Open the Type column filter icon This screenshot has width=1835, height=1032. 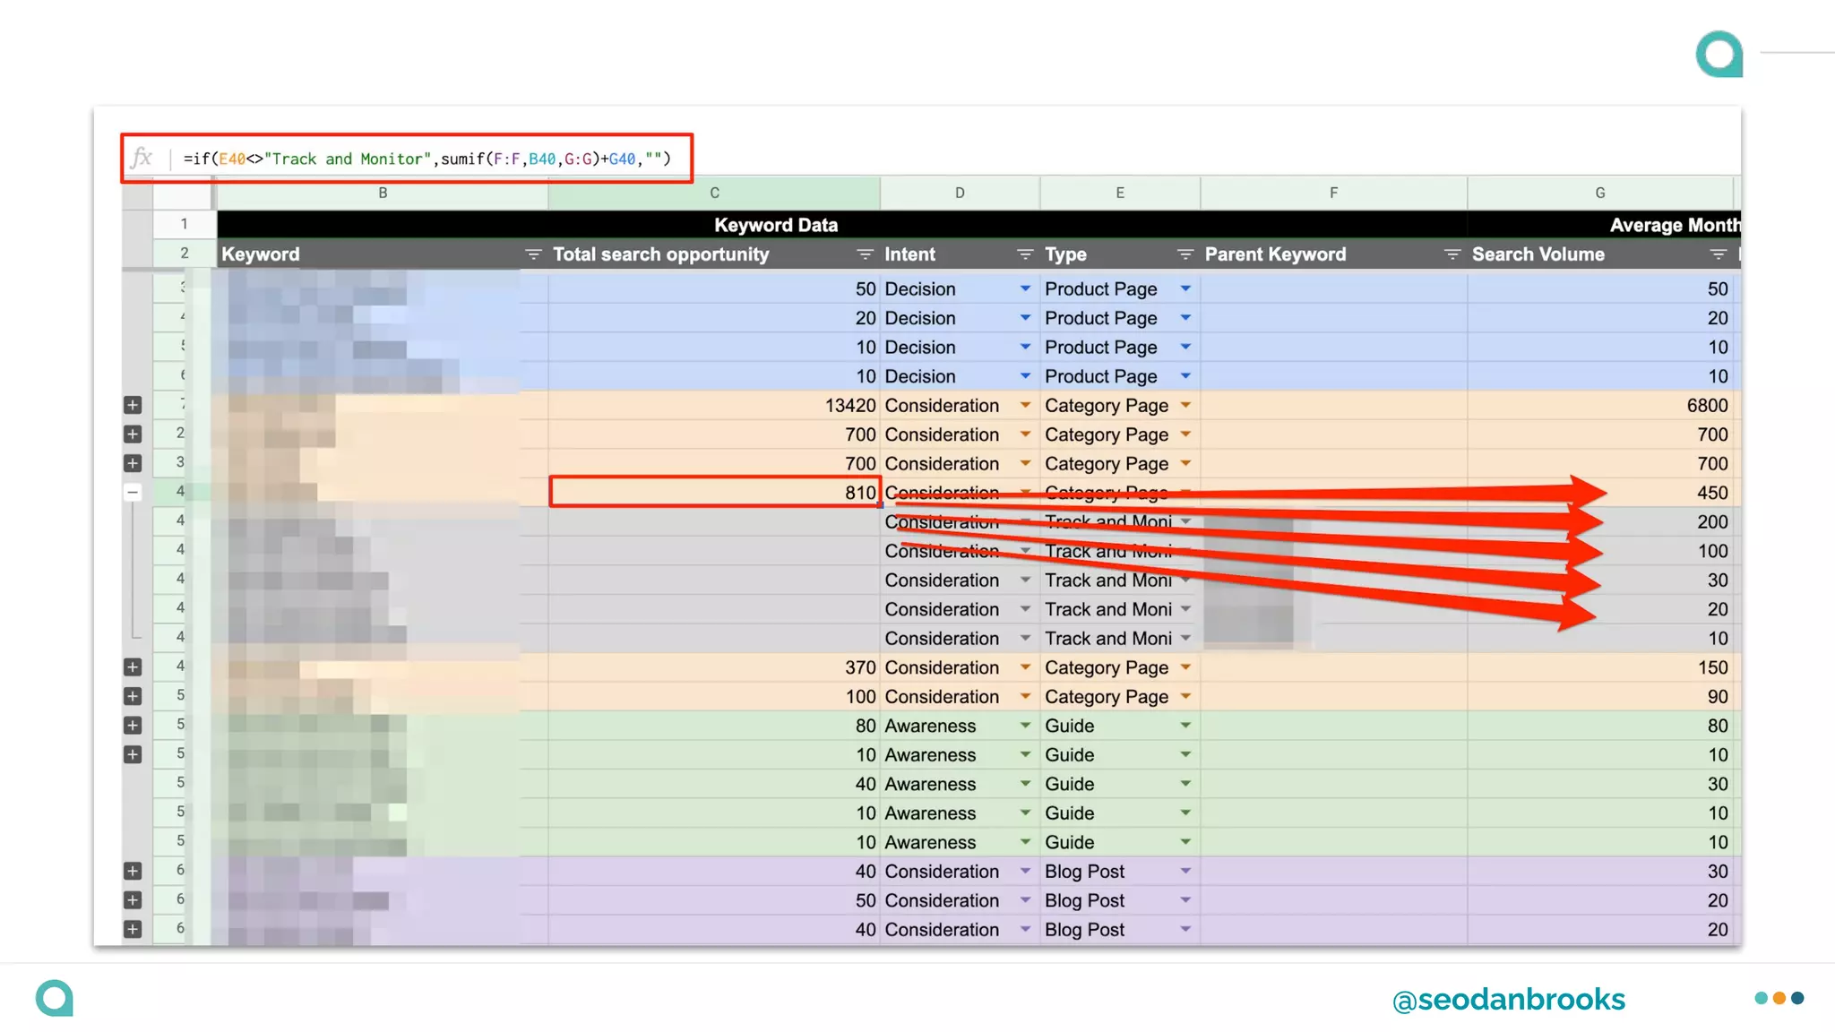(x=1185, y=255)
